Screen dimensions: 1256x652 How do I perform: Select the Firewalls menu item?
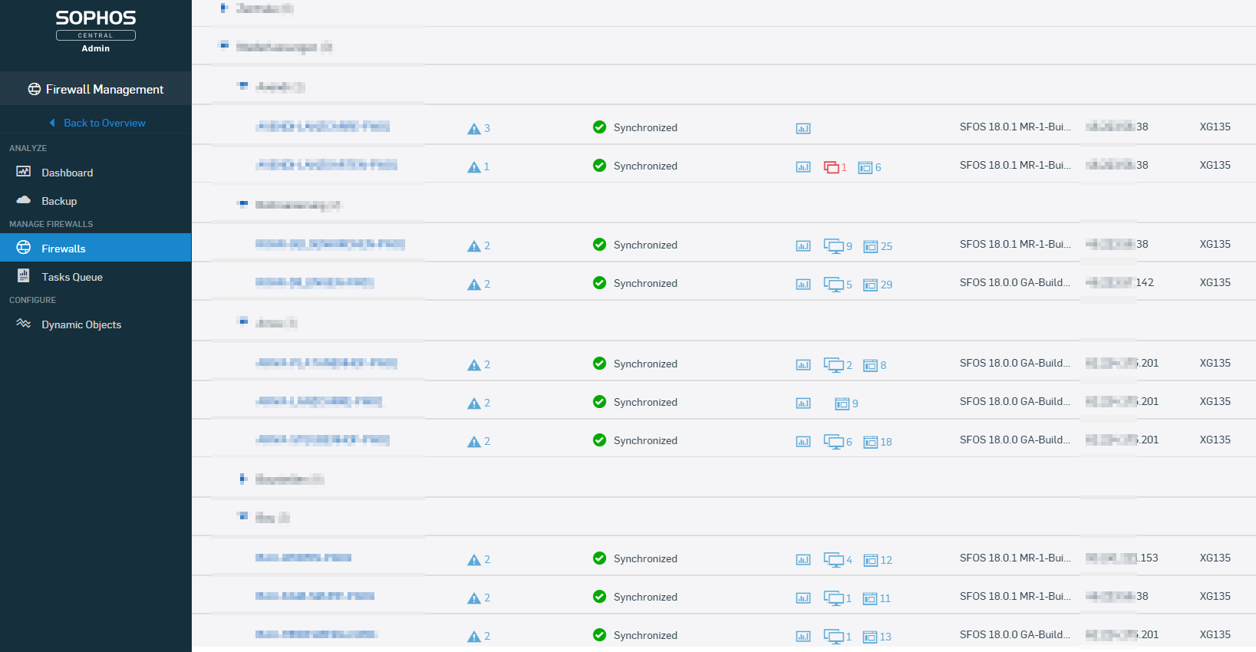pos(95,248)
